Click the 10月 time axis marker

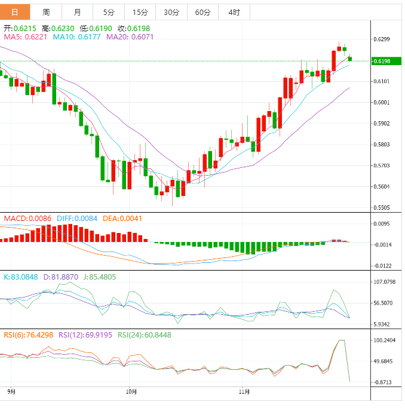pos(131,392)
